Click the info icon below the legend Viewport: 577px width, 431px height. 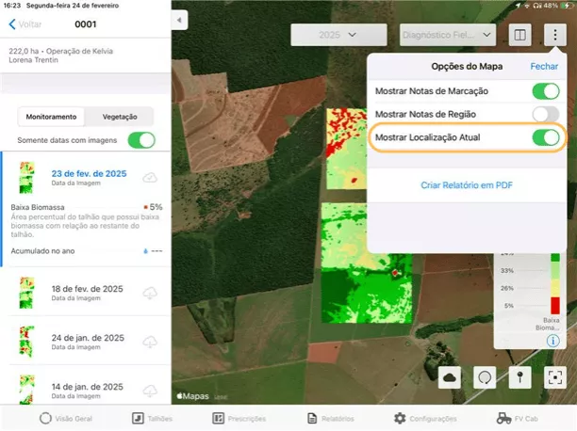tap(556, 340)
